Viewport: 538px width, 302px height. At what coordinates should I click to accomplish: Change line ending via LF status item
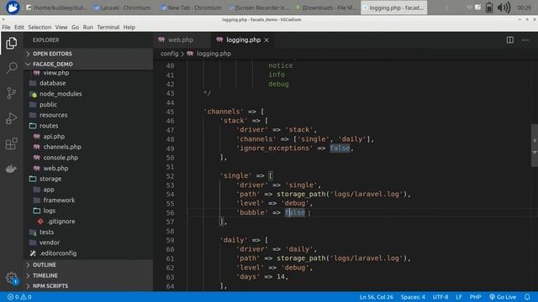[x=459, y=297]
